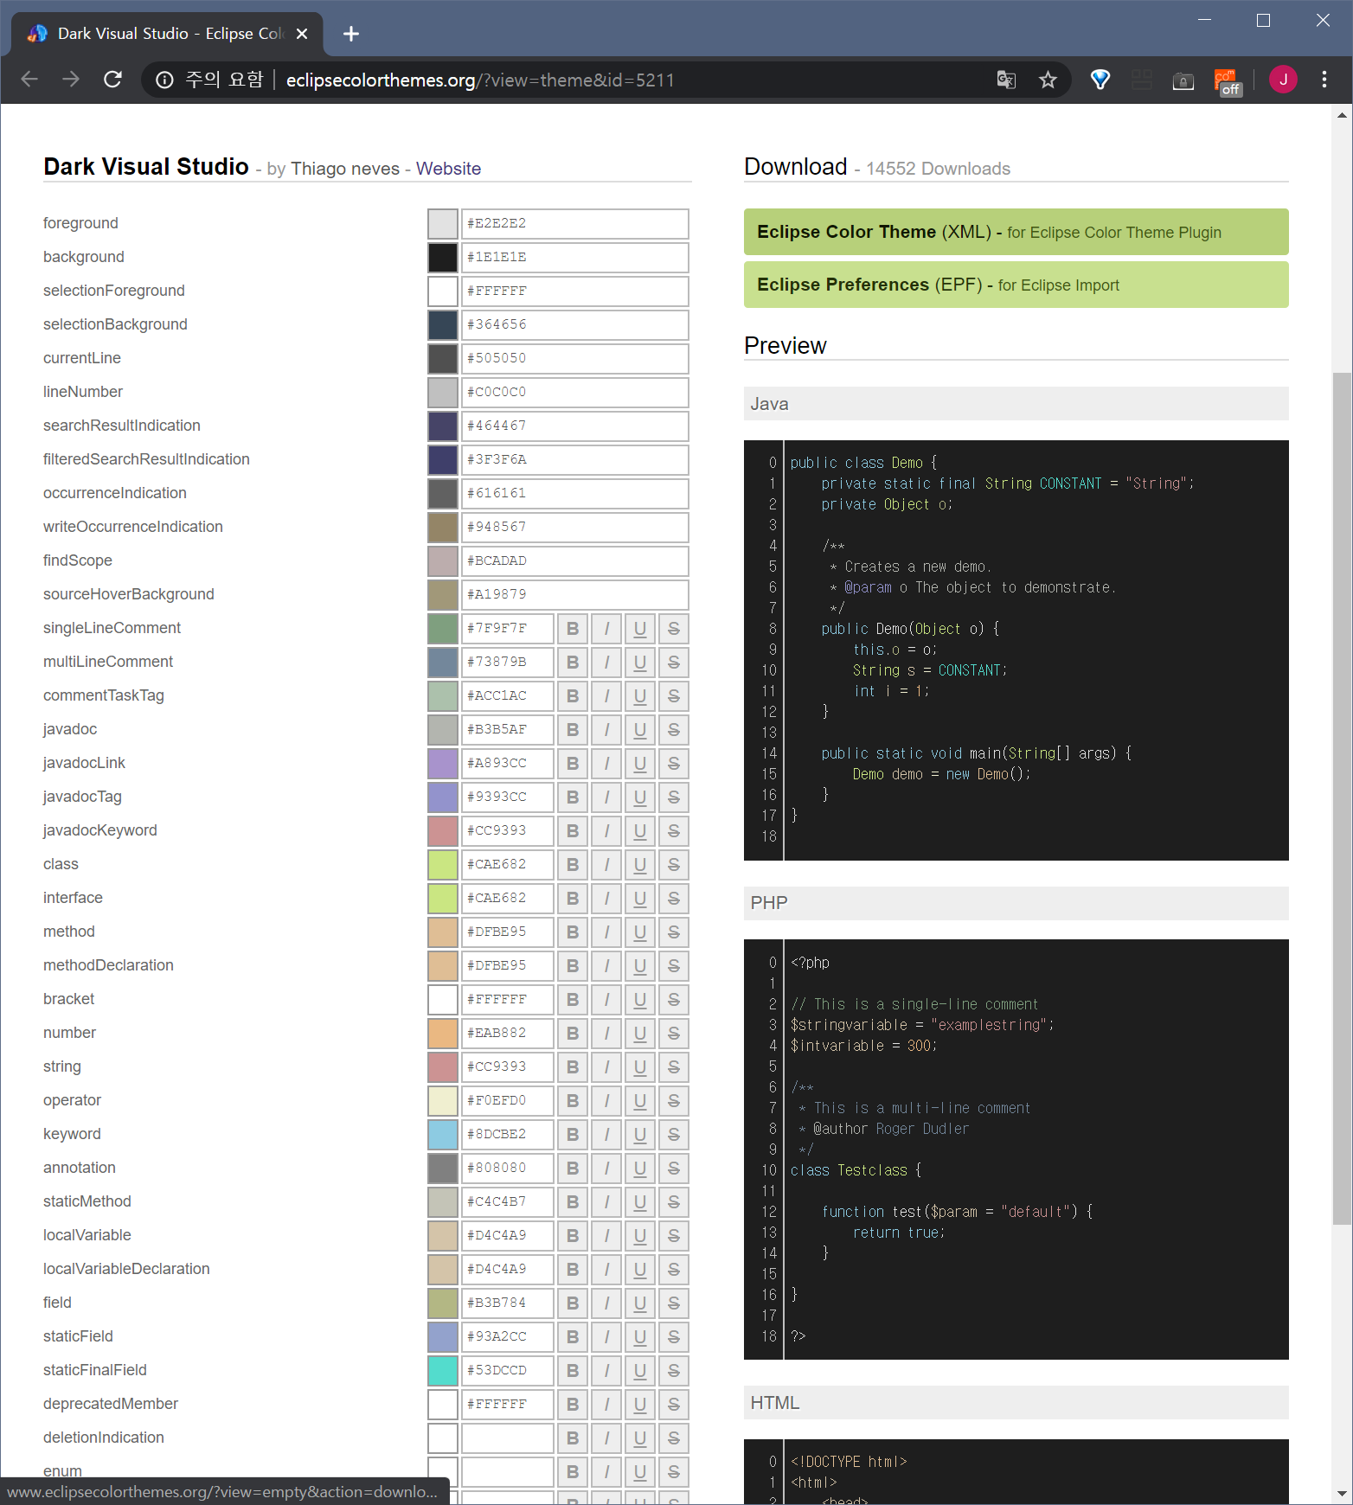
Task: Toggle strikethrough for deprecatedMember
Action: [x=674, y=1405]
